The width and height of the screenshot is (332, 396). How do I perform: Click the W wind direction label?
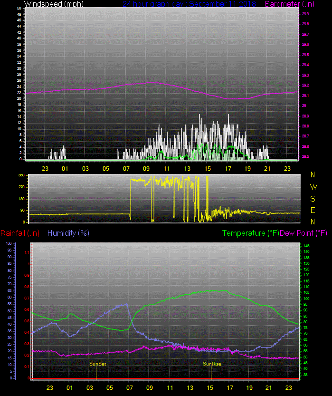point(313,187)
